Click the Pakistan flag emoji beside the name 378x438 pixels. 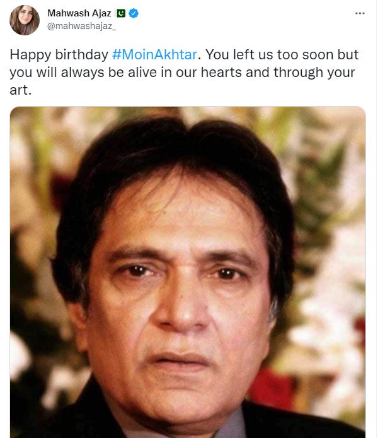pyautogui.click(x=121, y=13)
